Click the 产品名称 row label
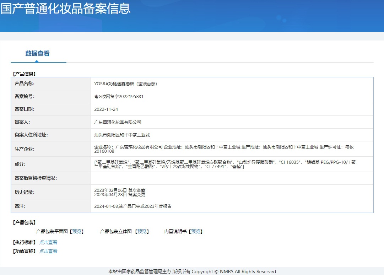 pyautogui.click(x=25, y=83)
